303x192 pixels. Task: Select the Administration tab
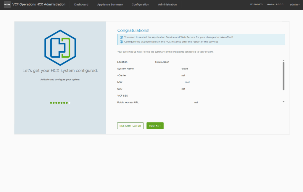tap(167, 4)
